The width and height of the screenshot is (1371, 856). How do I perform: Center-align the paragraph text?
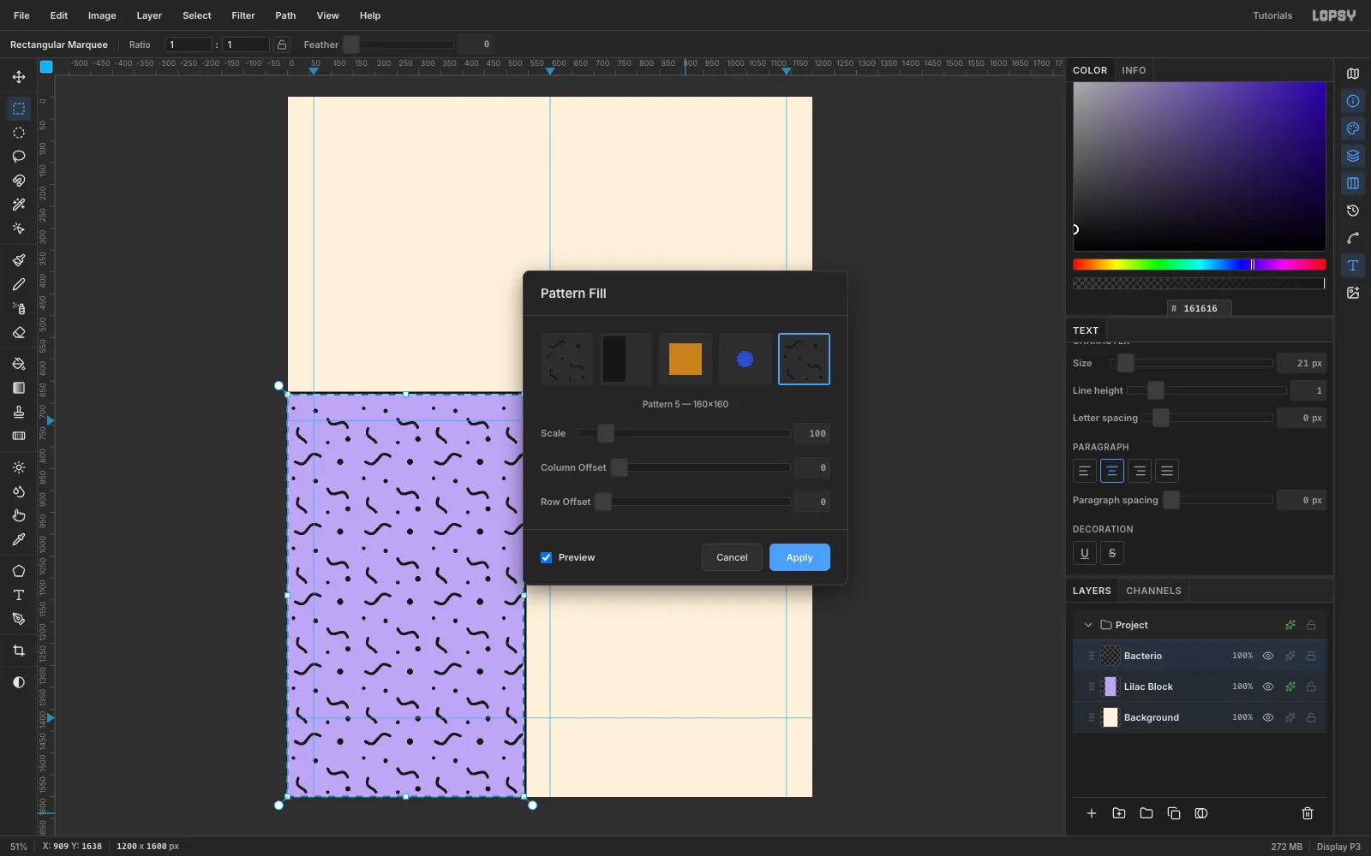tap(1112, 471)
